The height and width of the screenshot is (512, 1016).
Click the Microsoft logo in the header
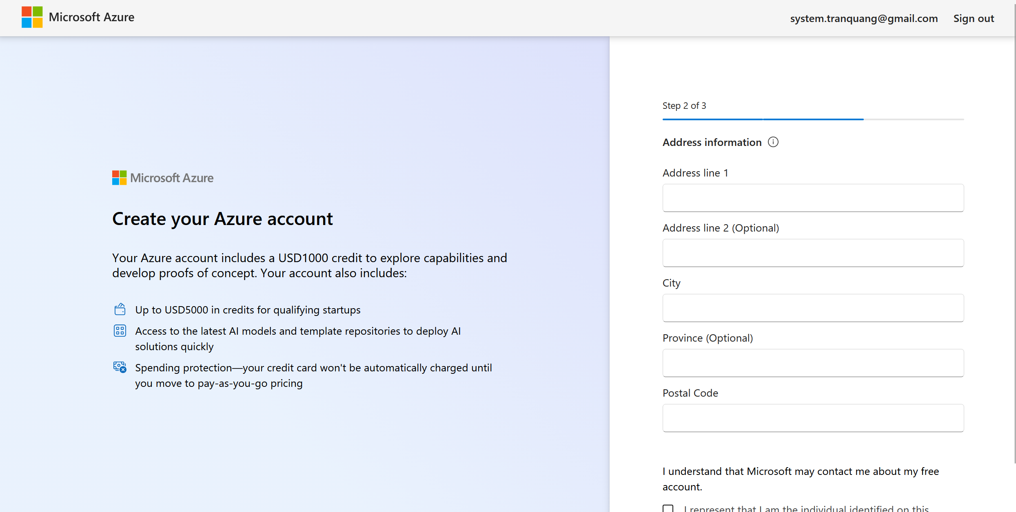(x=32, y=17)
